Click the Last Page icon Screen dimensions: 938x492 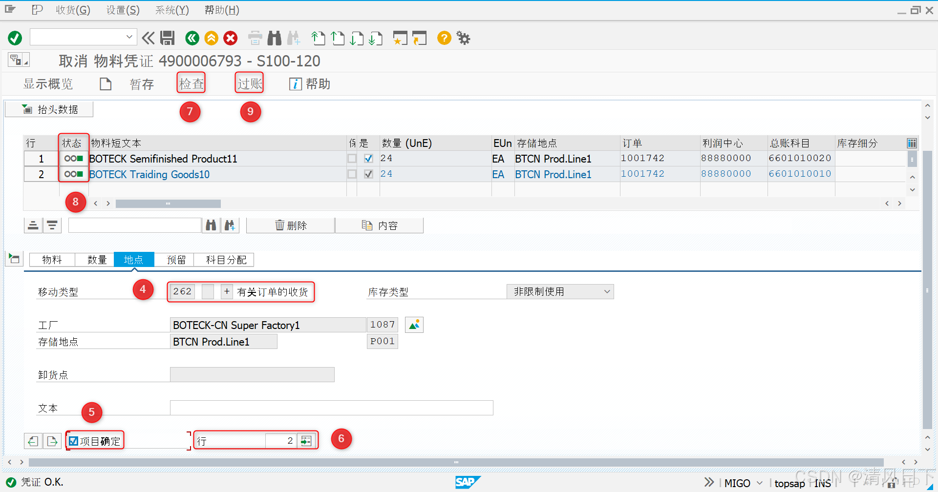coord(376,38)
